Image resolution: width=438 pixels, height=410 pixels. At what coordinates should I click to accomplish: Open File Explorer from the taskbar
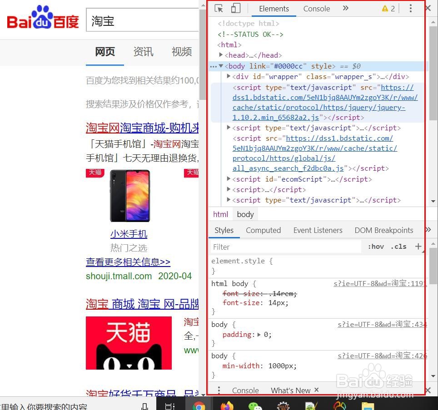click(368, 406)
